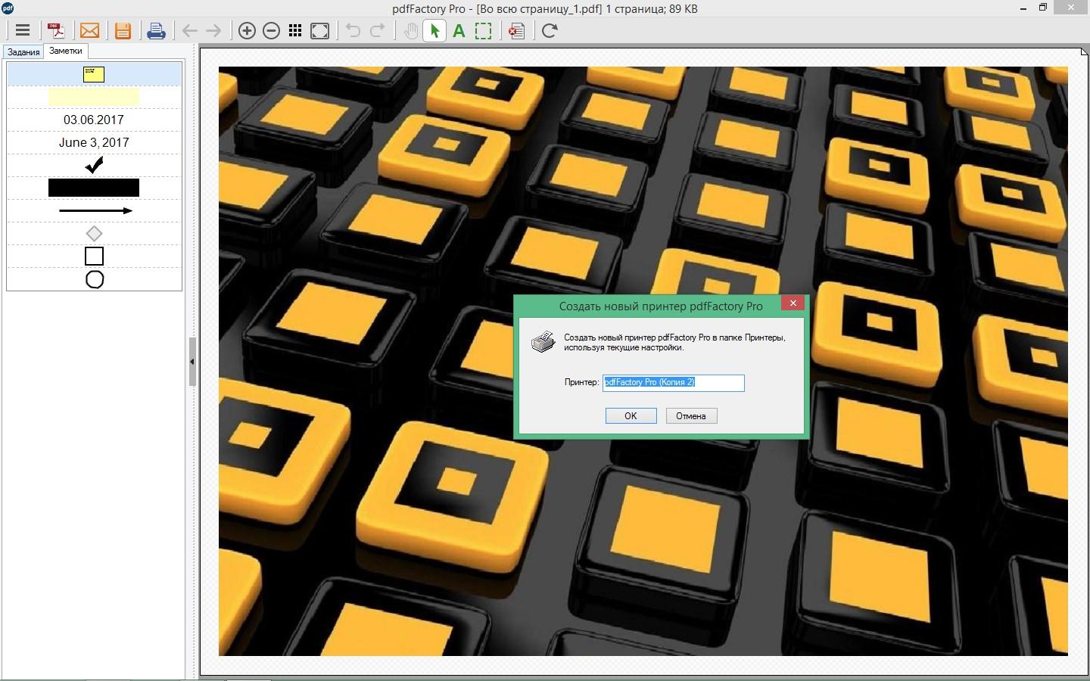This screenshot has width=1090, height=681.
Task: Select the dashed rectangle crop tool
Action: [x=483, y=31]
